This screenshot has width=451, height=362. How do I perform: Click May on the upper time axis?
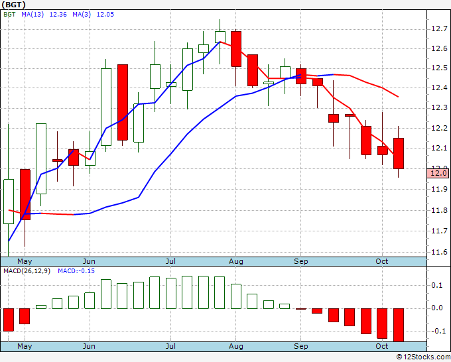(x=25, y=261)
